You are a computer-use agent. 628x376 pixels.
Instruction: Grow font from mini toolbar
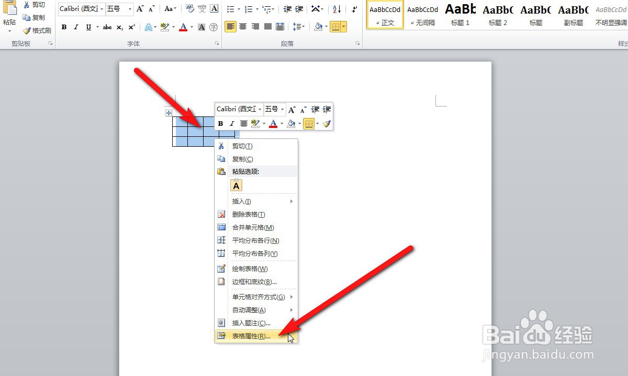[292, 109]
